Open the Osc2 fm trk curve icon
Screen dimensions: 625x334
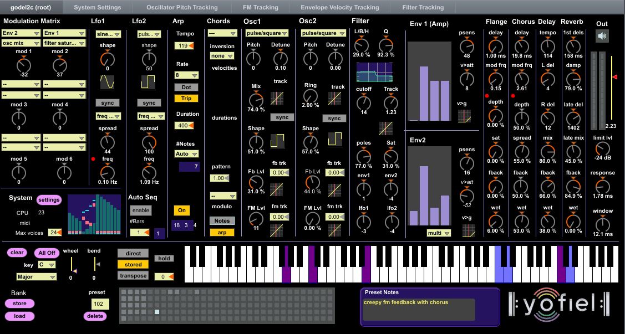(x=334, y=231)
